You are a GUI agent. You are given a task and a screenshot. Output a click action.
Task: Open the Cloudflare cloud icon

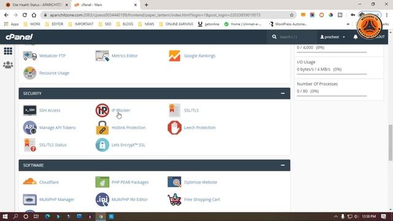click(x=30, y=182)
